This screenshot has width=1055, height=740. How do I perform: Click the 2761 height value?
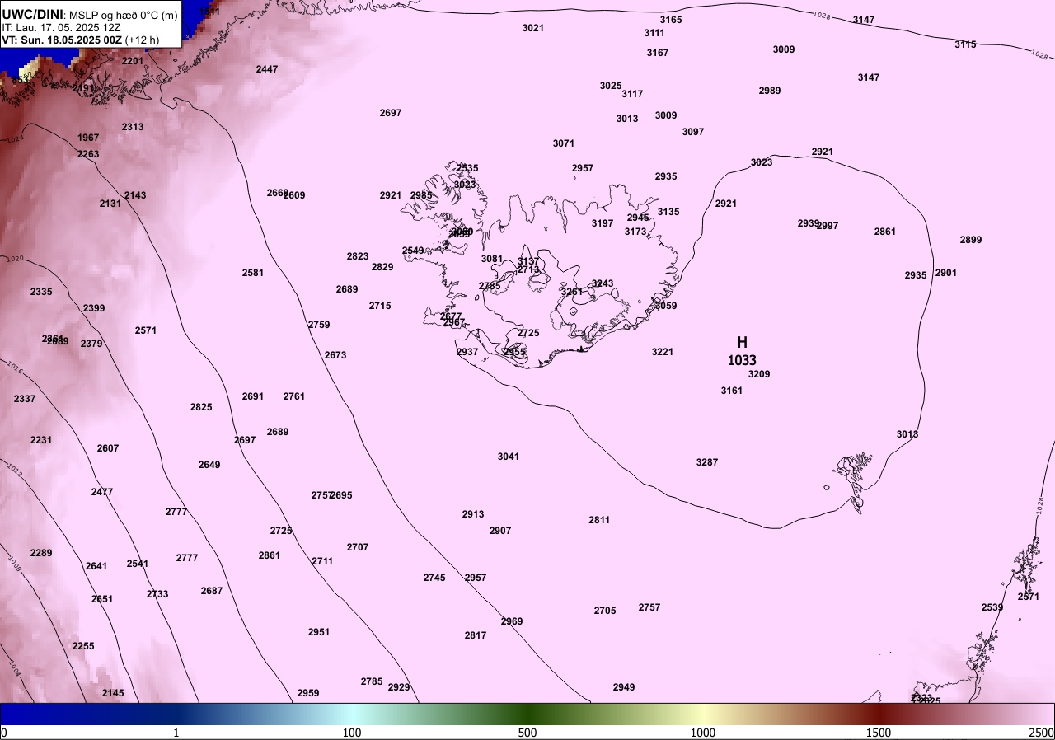tap(294, 396)
